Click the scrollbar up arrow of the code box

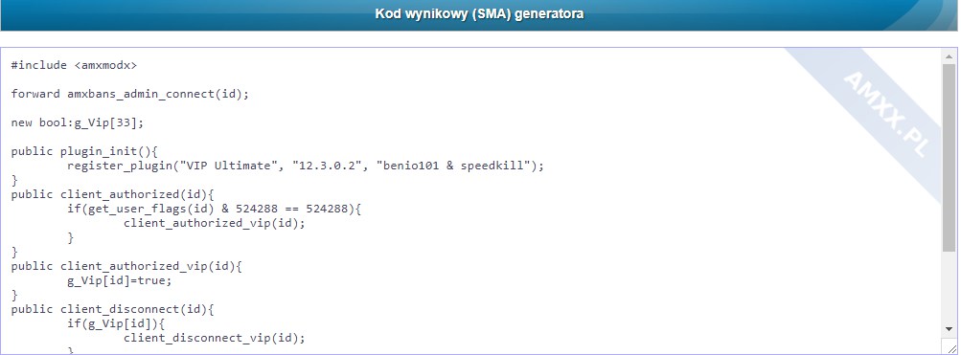click(949, 56)
